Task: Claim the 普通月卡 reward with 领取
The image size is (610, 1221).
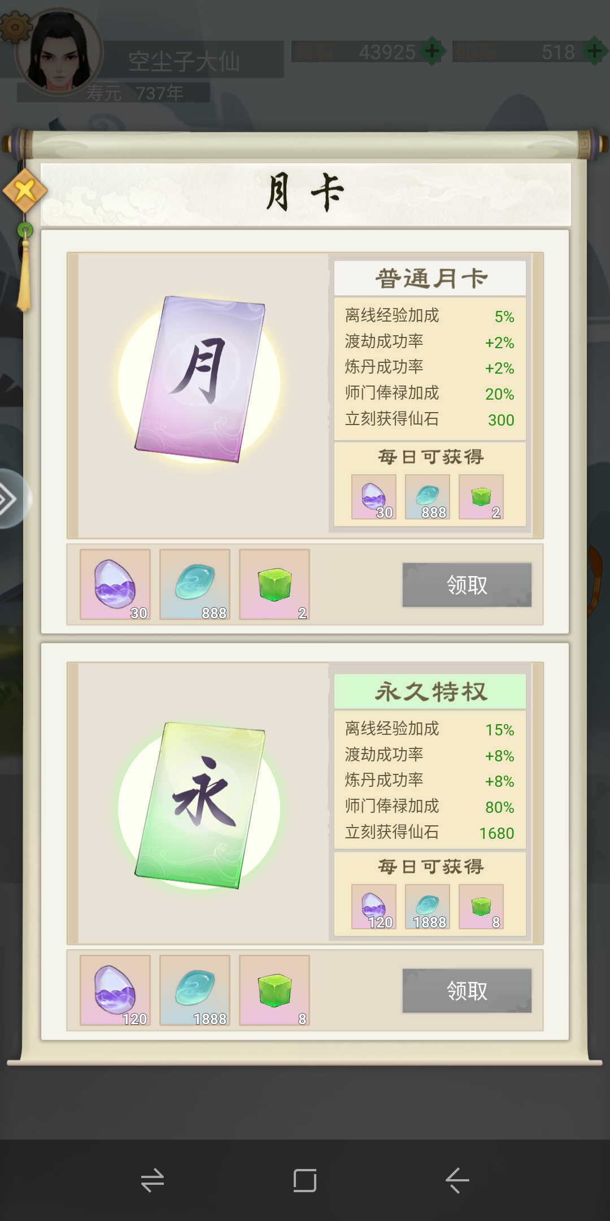Action: 467,584
